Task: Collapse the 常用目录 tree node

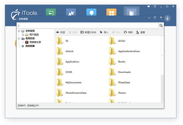Action: tap(19, 38)
